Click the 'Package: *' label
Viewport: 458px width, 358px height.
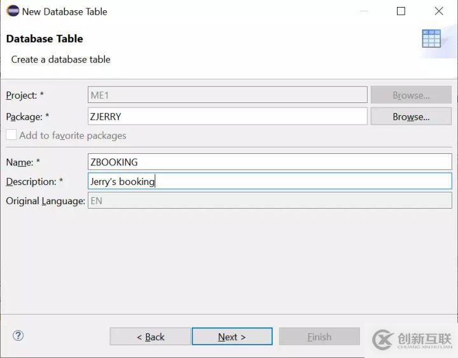[27, 117]
